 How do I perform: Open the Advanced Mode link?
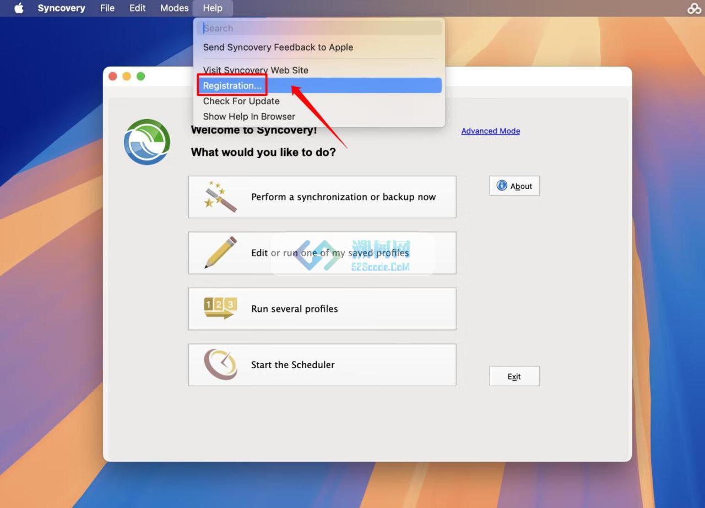click(x=491, y=131)
